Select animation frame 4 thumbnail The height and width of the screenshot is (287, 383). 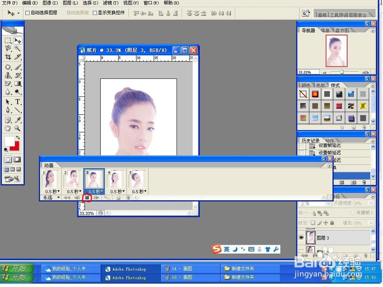point(115,179)
